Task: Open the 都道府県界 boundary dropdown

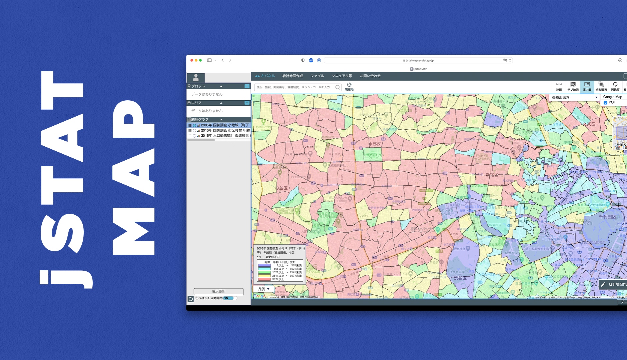Action: point(574,97)
